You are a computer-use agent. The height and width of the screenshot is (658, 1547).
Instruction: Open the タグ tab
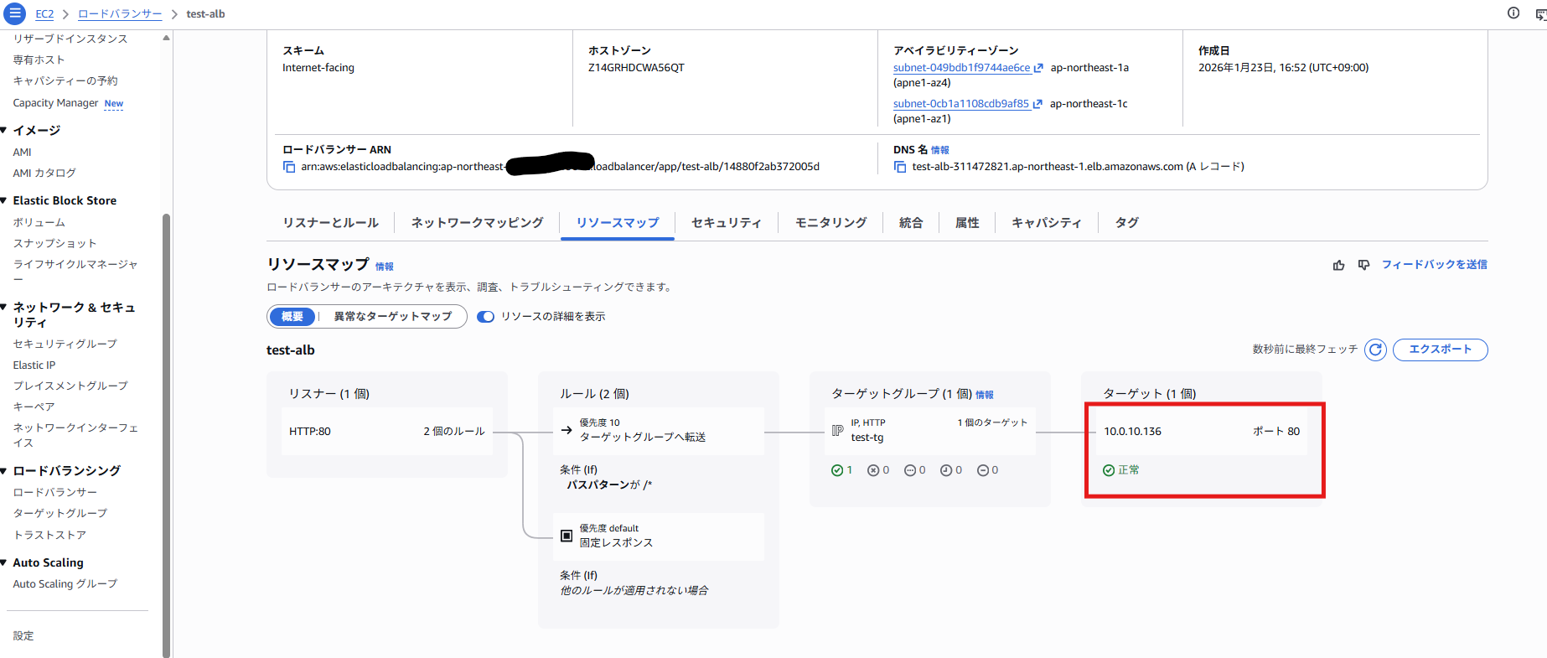click(1126, 223)
